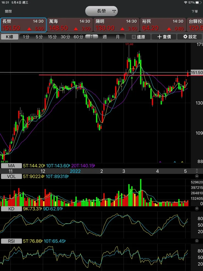Switch to 60分 interval
The width and height of the screenshot is (203, 271).
tap(78, 37)
